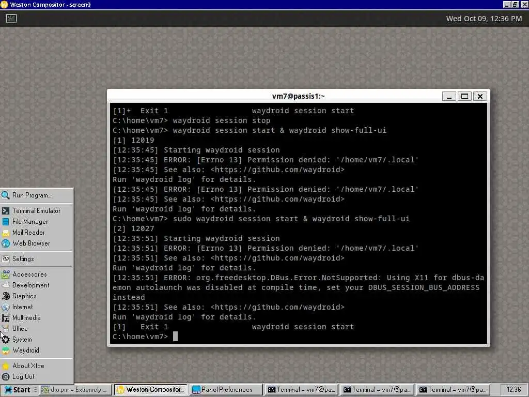Click the taskbar clock showing 12:36
Screen dimensions: 529x397
coord(514,390)
